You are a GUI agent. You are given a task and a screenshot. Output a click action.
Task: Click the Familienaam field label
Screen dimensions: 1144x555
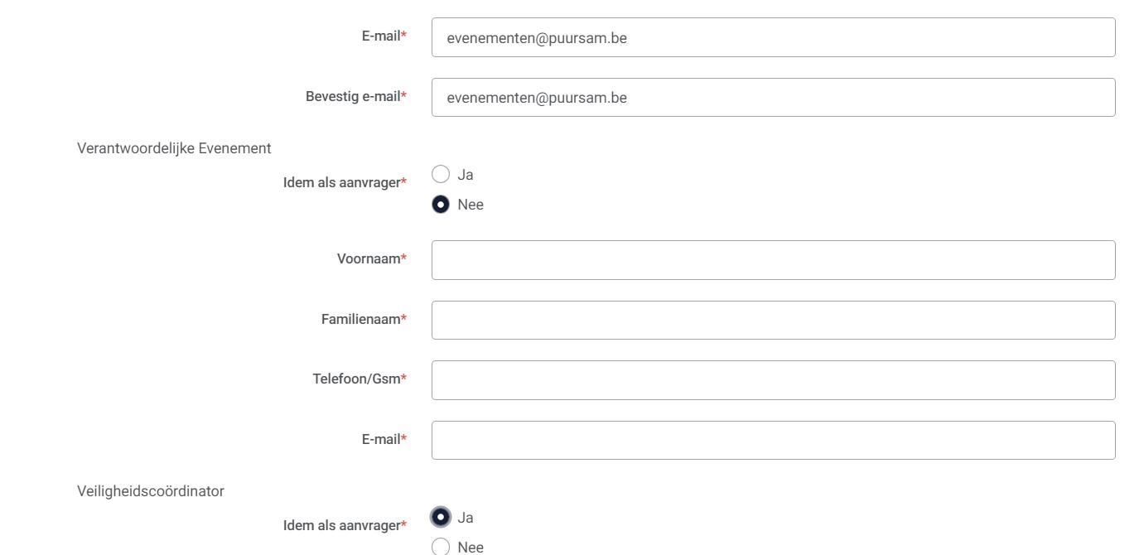pos(361,319)
